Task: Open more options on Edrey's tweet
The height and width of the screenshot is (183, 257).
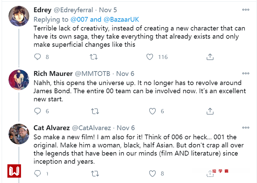Action: coord(246,9)
